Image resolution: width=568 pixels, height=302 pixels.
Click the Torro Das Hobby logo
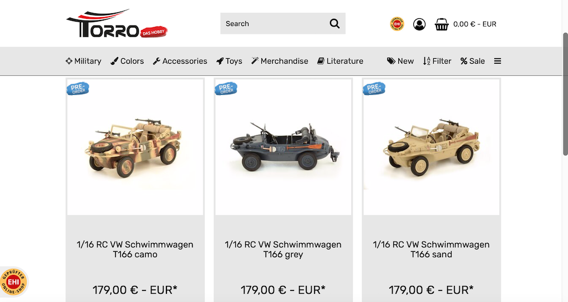(x=116, y=23)
